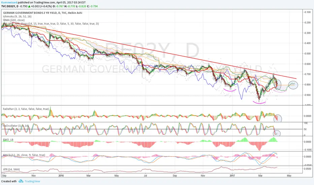Screen dimensions: 314x185
Task: Click the Mar label right after 2016
Action: (x=88, y=176)
